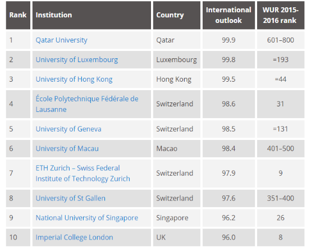Screen dimensions: 311x248
Task: Open the University of Hong Kong link
Action: [x=74, y=79]
